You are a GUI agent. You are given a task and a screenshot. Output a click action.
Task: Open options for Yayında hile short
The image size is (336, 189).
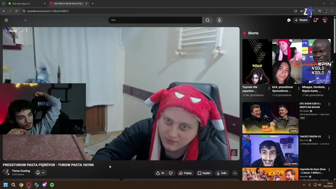pos(269,88)
